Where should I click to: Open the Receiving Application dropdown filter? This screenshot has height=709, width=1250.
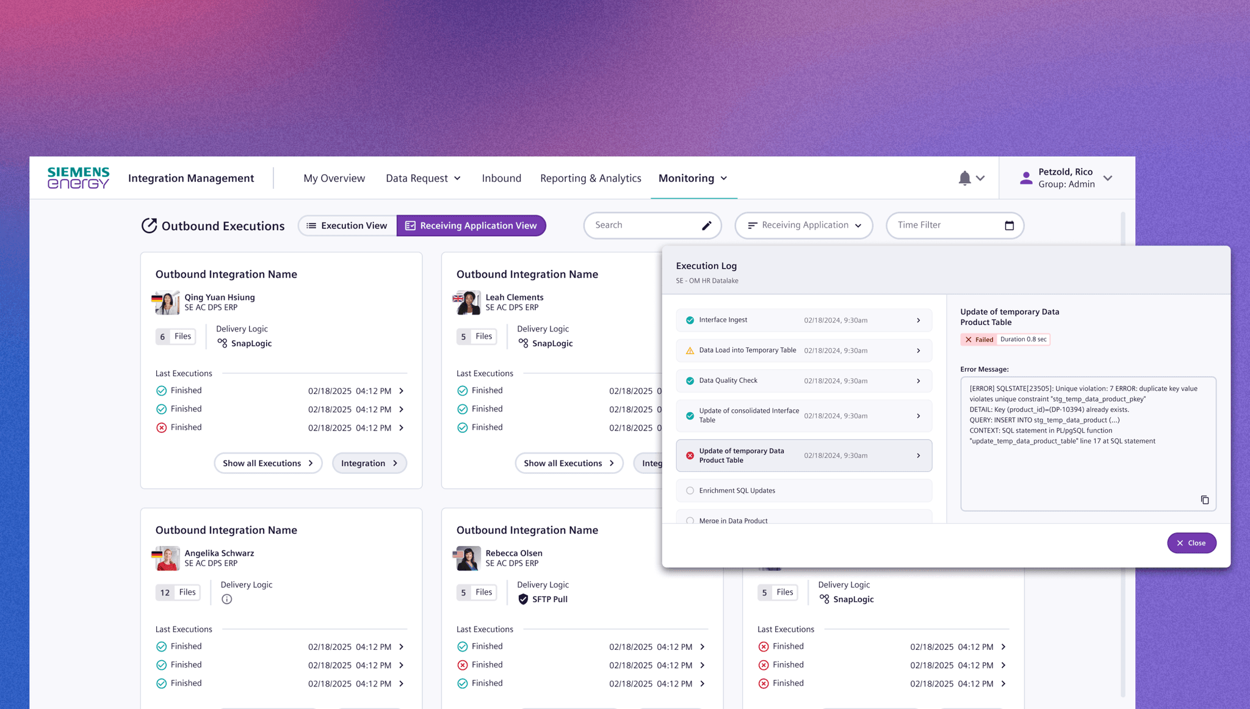click(803, 225)
